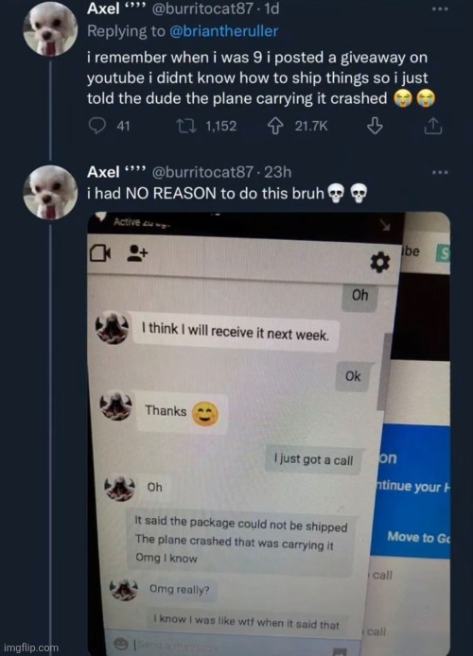Open three-dot menu on second tweet
Viewport: 473px width, 656px height.
click(x=440, y=172)
